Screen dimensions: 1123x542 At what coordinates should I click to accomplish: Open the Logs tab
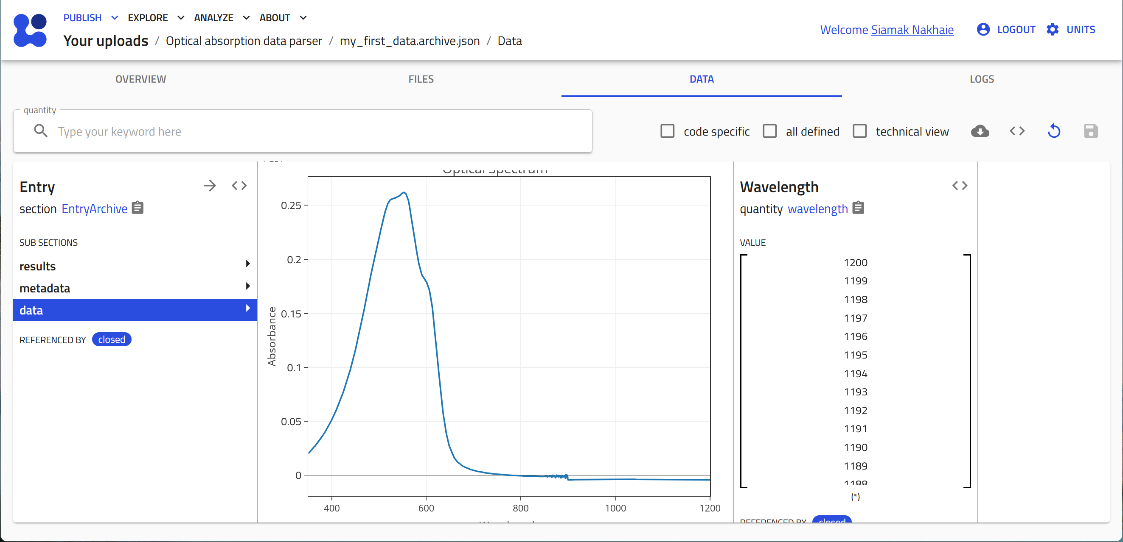point(981,79)
